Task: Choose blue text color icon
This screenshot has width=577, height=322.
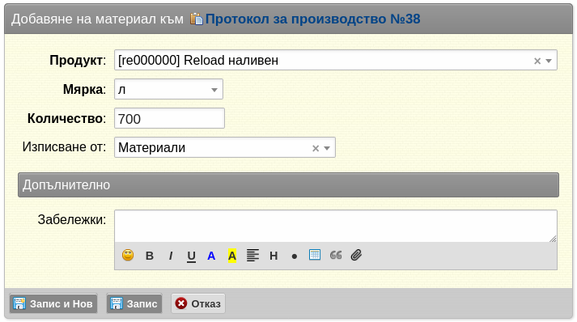Action: click(x=211, y=256)
